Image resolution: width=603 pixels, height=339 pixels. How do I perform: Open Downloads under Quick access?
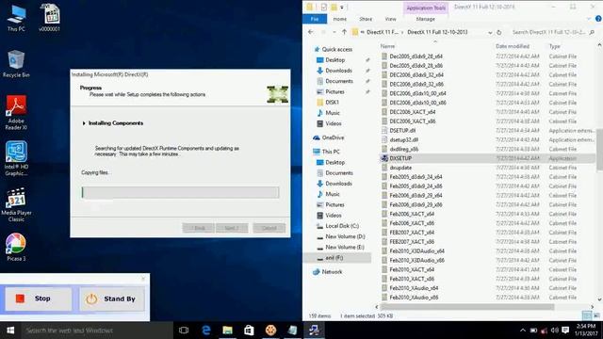point(338,71)
